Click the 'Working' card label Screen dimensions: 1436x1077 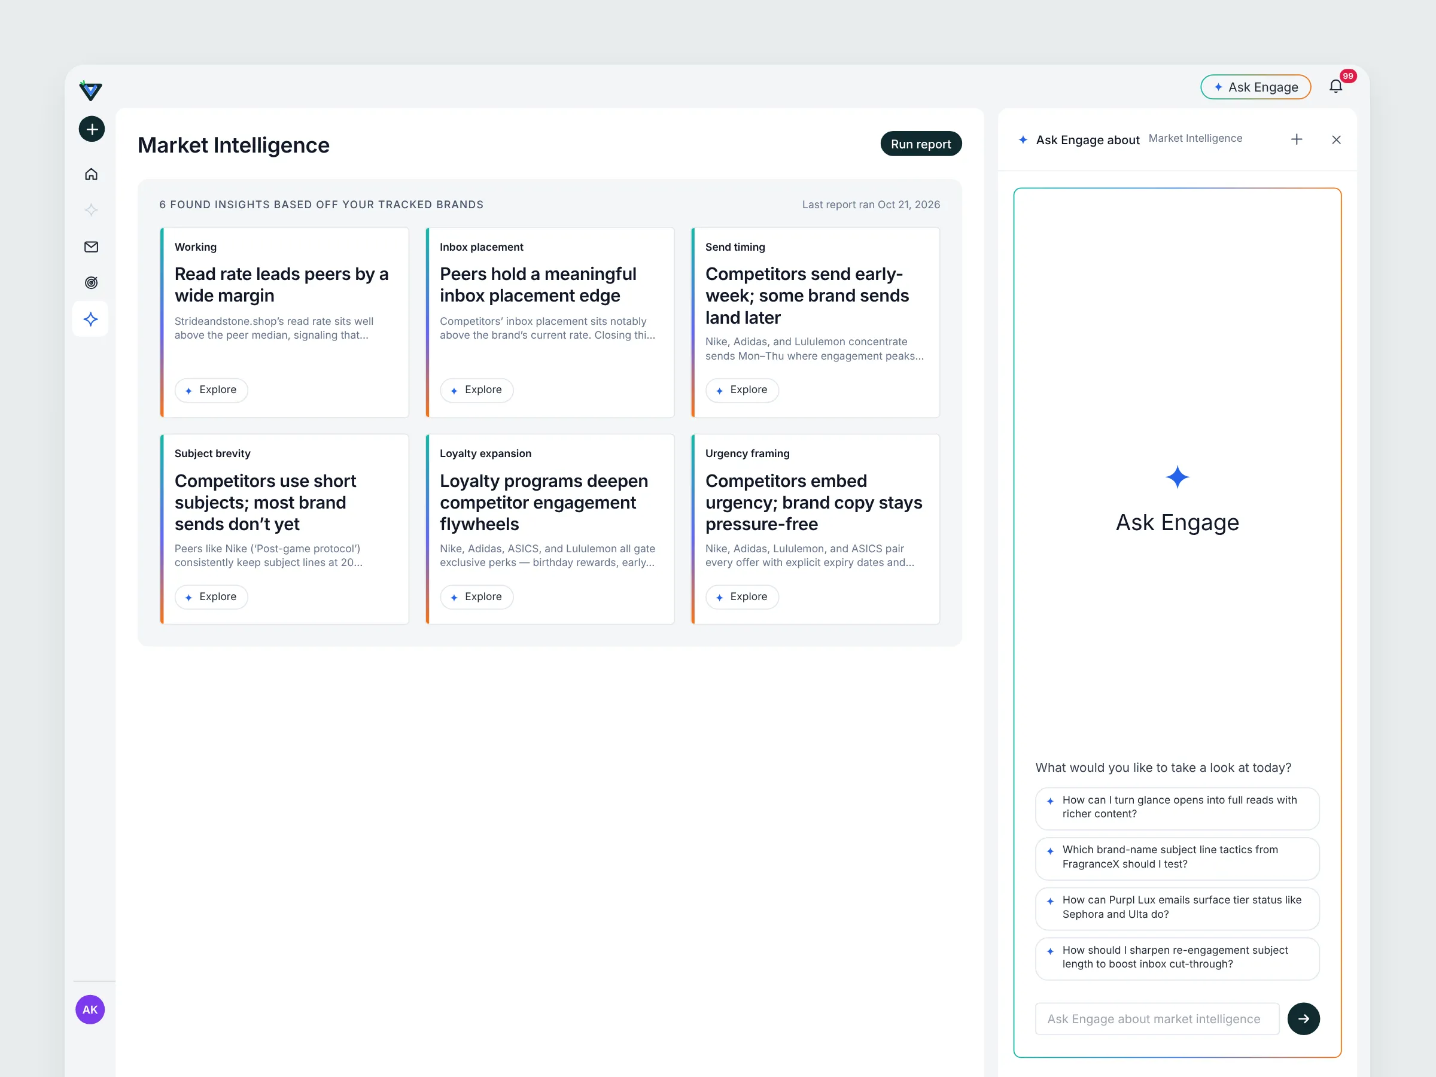click(196, 247)
